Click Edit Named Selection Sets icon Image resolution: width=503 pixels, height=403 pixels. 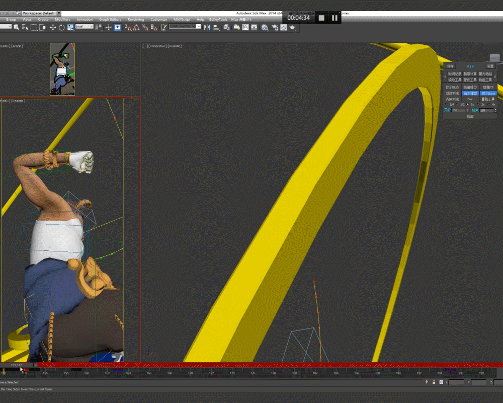point(163,27)
